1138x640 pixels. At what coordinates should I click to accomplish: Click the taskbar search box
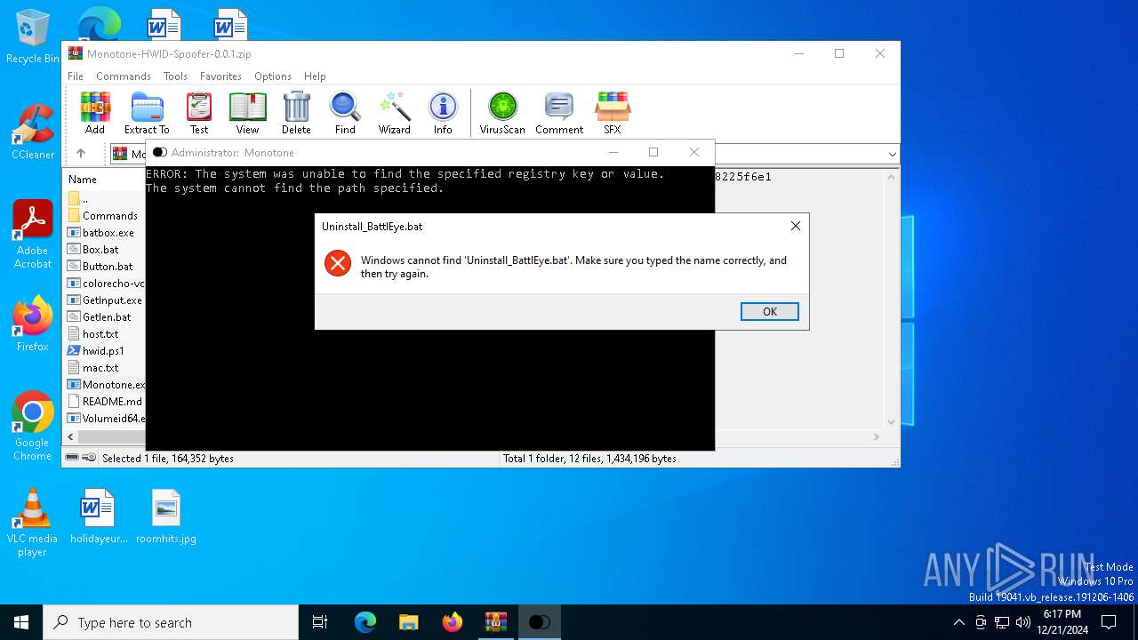171,622
